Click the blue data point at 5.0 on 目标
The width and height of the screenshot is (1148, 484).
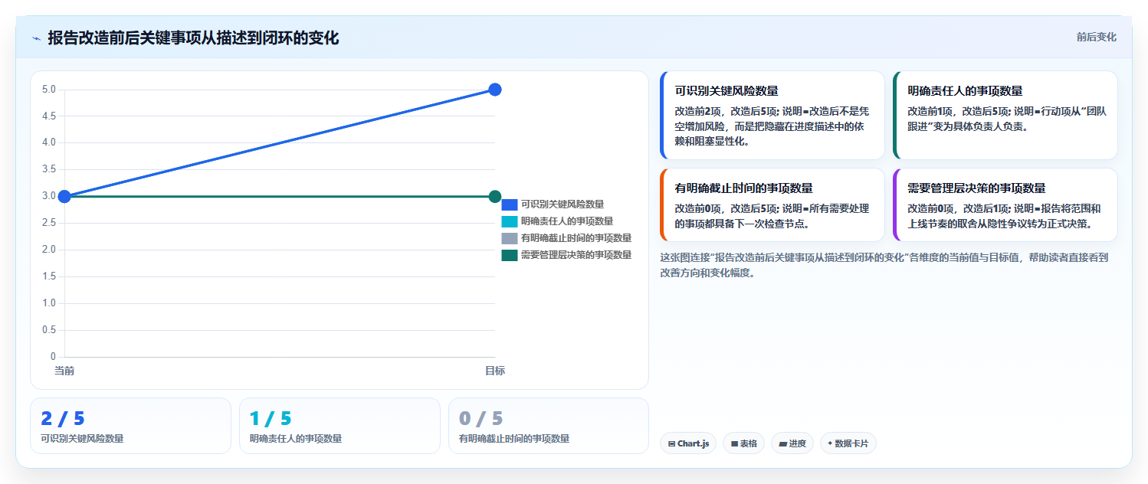[495, 90]
